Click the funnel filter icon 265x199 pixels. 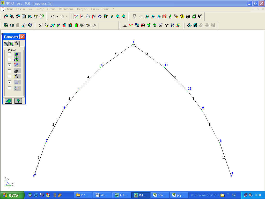(x=134, y=16)
